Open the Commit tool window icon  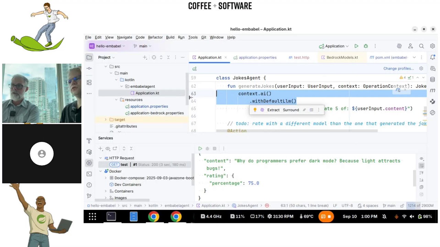(x=89, y=68)
